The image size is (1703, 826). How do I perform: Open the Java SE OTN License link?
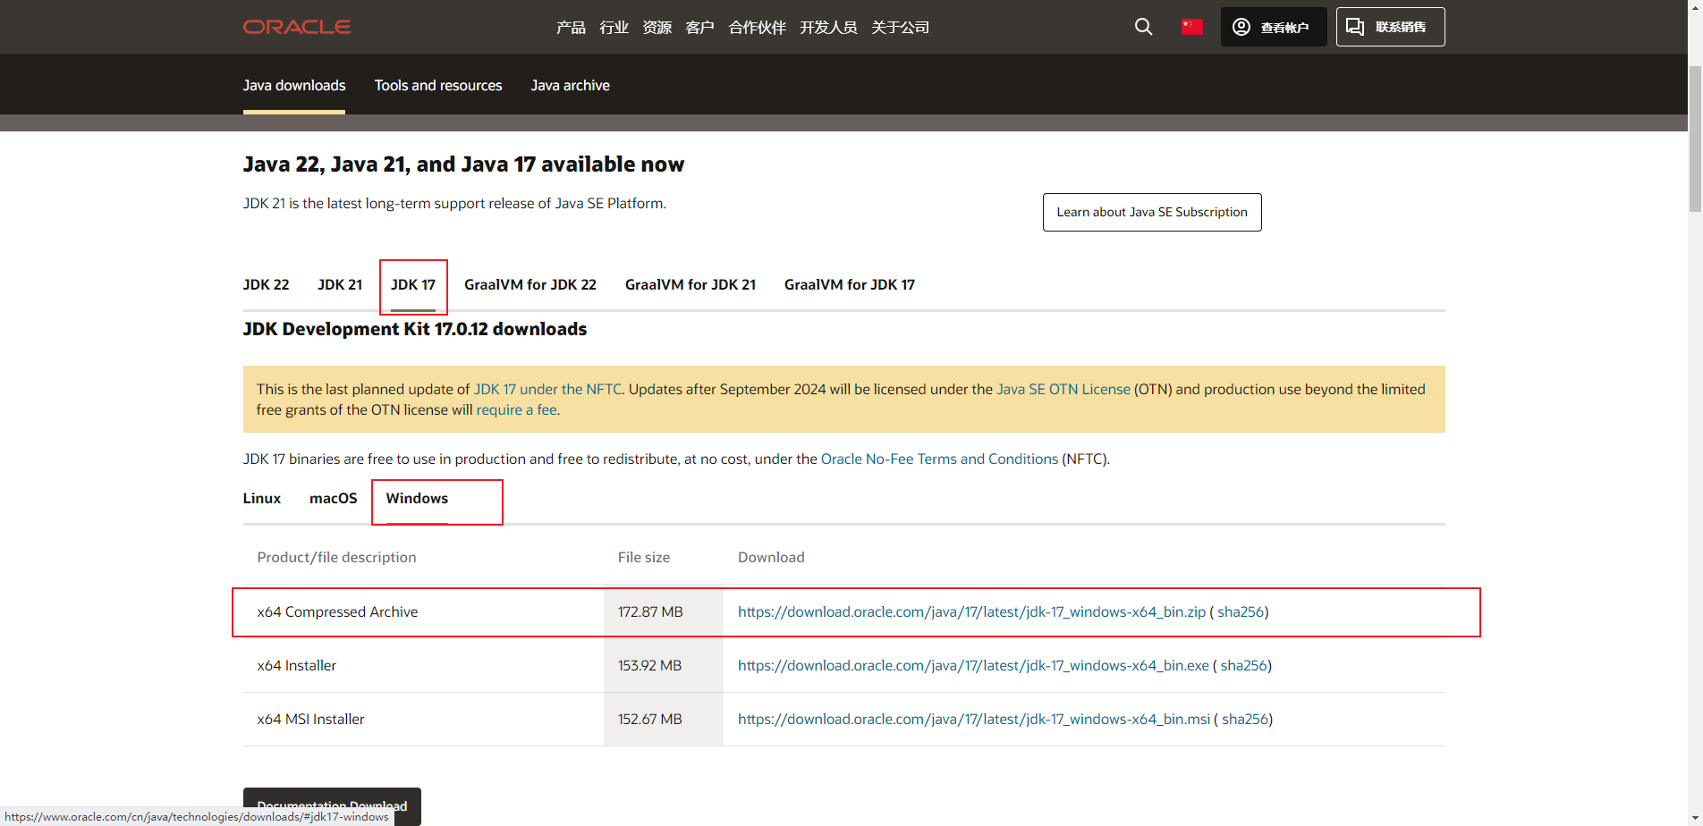[x=1063, y=390]
